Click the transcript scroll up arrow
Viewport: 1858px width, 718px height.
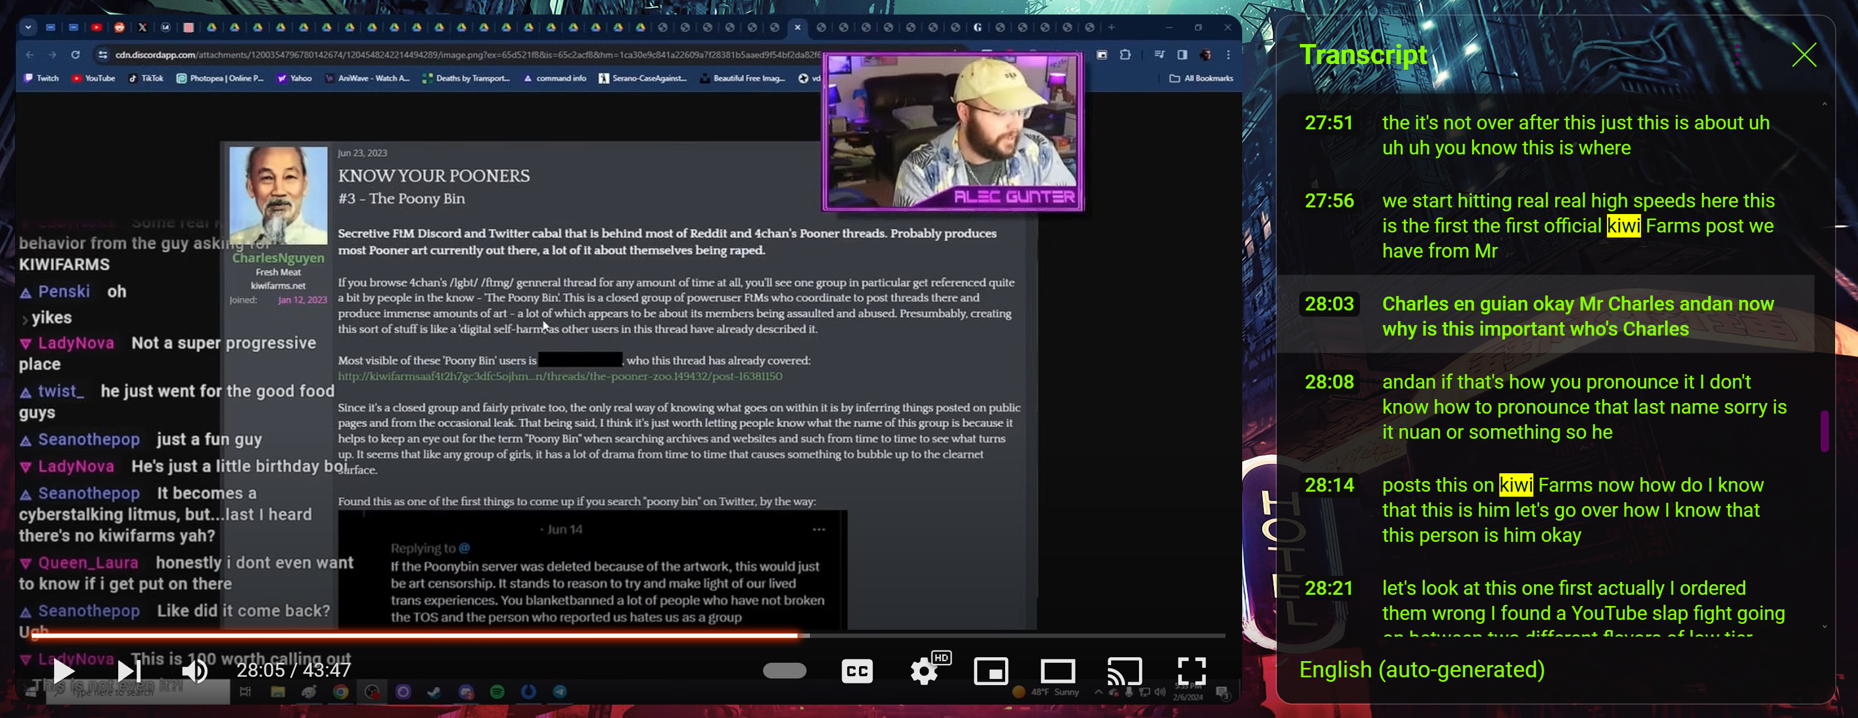tap(1824, 105)
